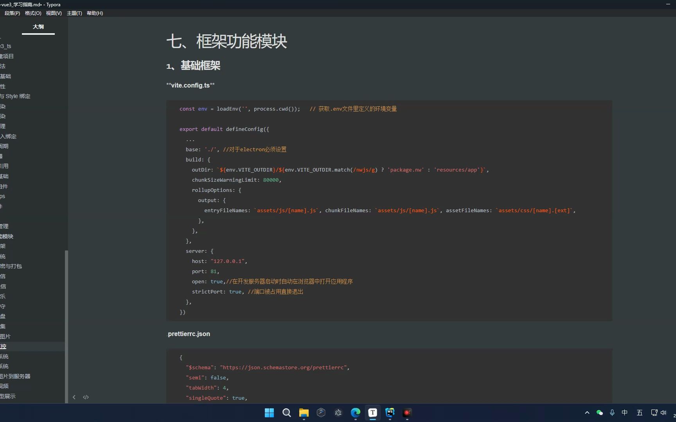This screenshot has width=676, height=422.
Task: Open the 主题(T) menu
Action: coord(74,13)
